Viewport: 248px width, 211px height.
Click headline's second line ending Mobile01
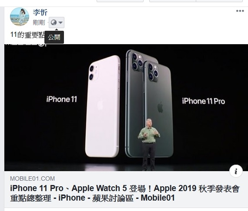(x=92, y=198)
